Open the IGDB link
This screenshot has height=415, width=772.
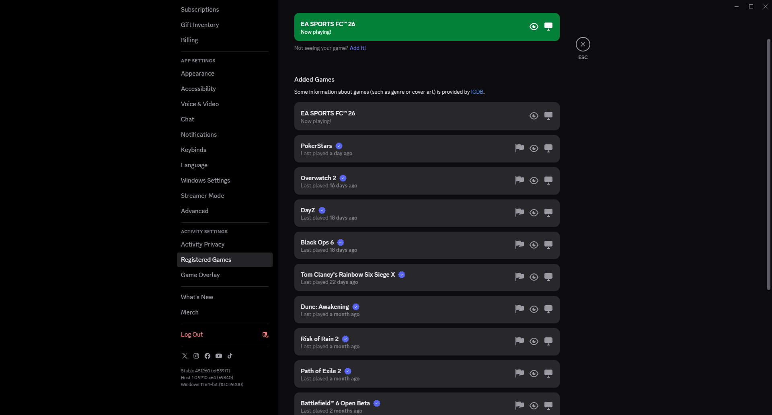(477, 92)
